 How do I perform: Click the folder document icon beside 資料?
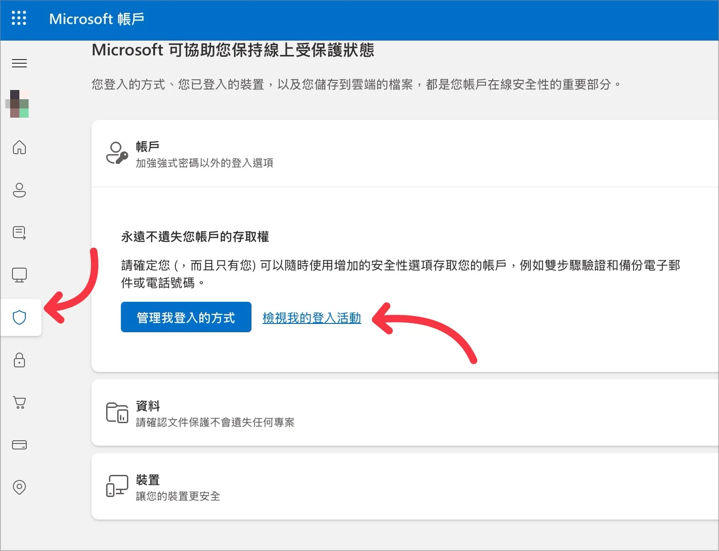coord(117,413)
